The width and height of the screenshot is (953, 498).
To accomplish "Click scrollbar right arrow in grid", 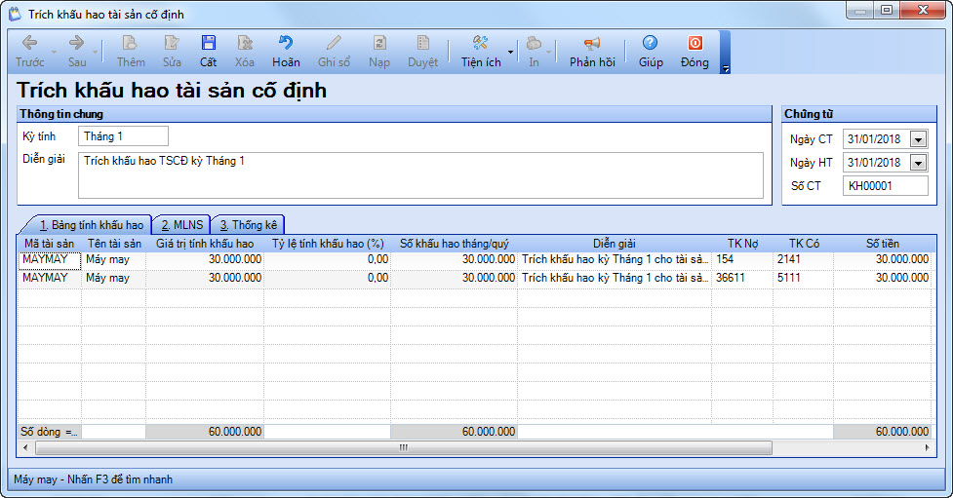I will click(927, 448).
